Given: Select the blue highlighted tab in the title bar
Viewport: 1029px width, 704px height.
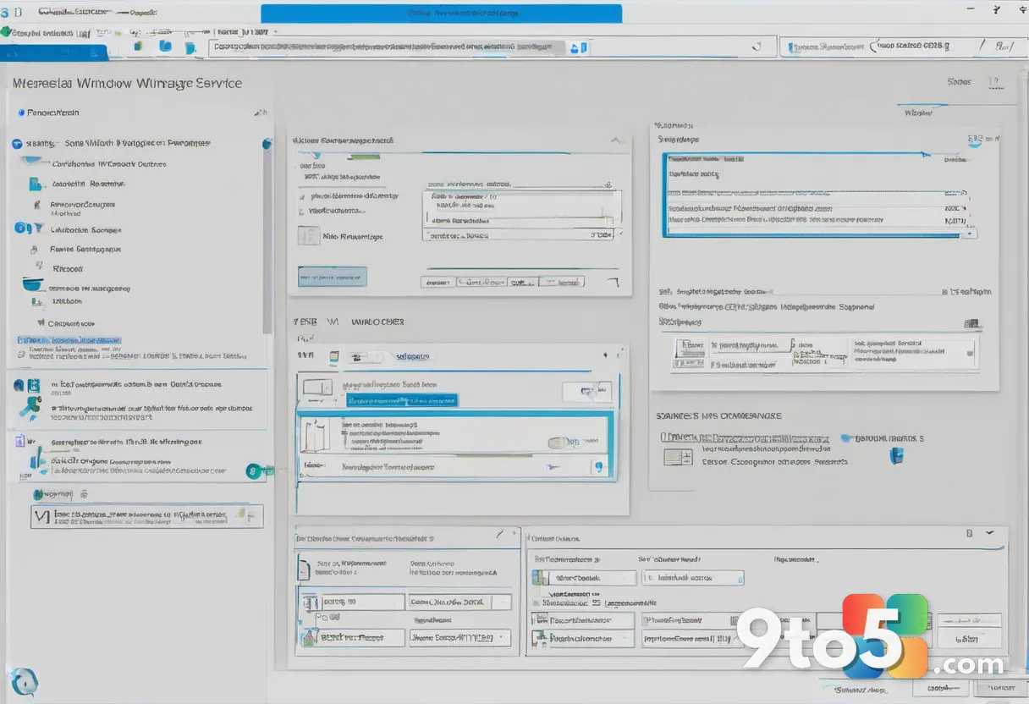Looking at the screenshot, I should (x=441, y=14).
